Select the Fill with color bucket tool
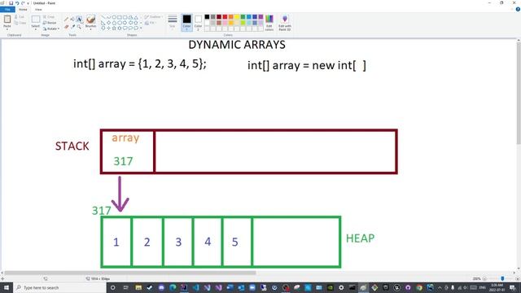 [72, 20]
